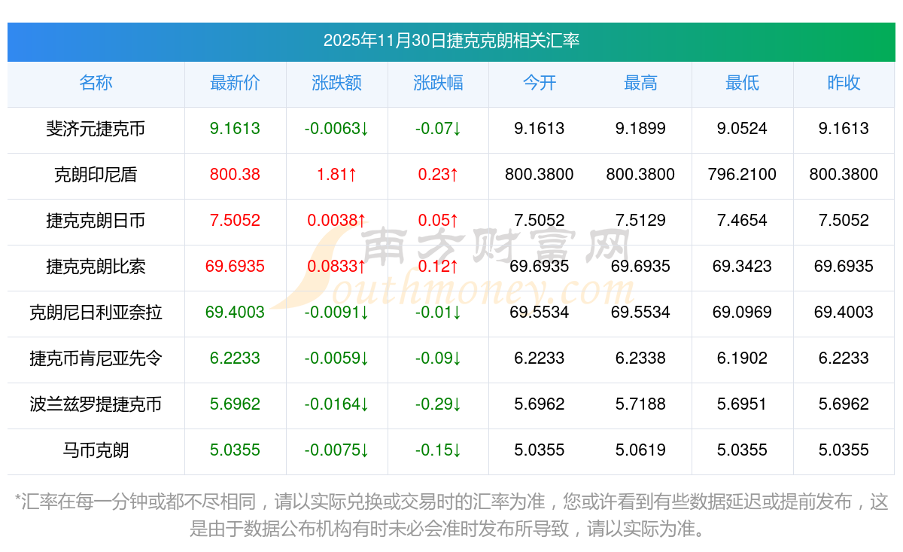Click the footnote beginning *汇率在每一分钟
Image resolution: width=903 pixels, height=552 pixels.
click(x=451, y=515)
